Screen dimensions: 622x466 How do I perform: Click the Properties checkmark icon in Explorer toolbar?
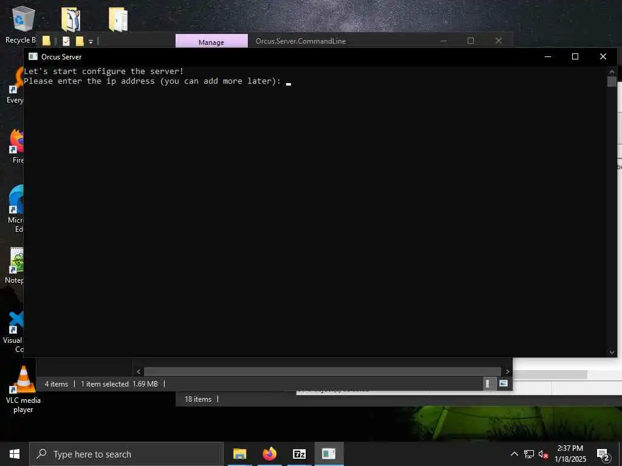[66, 41]
